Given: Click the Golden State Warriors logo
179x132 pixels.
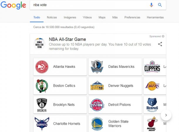Looking at the screenshot, I should (x=97, y=124).
